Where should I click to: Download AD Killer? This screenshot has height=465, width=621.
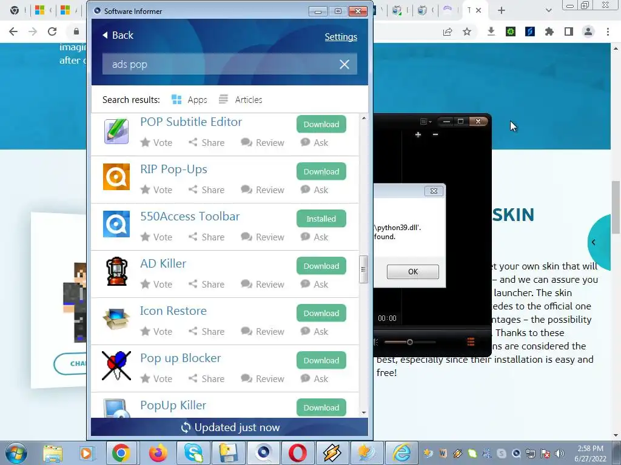pyautogui.click(x=321, y=266)
